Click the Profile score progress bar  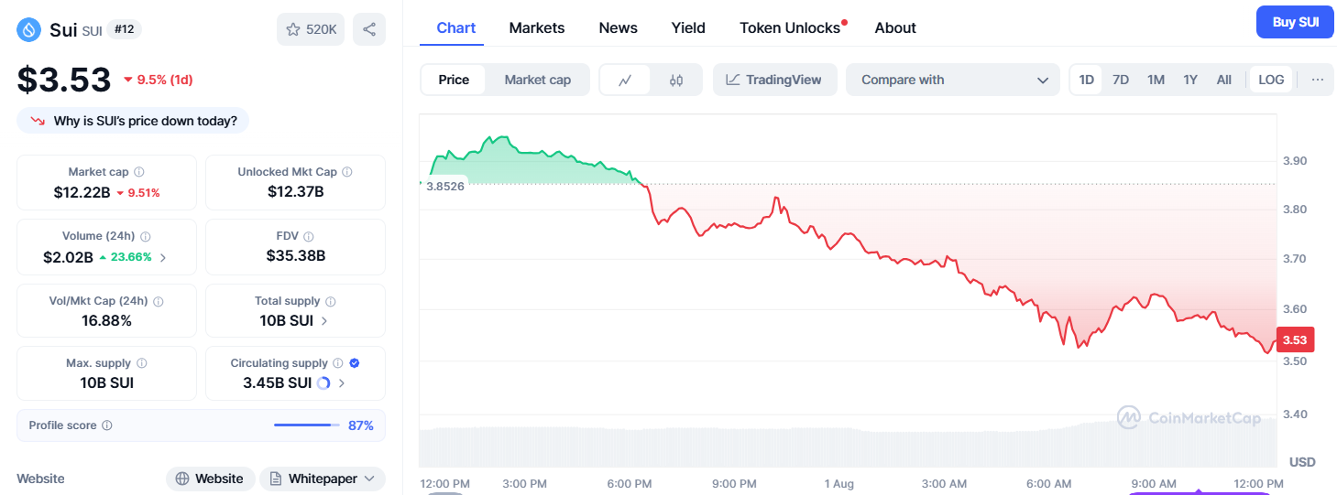[306, 425]
